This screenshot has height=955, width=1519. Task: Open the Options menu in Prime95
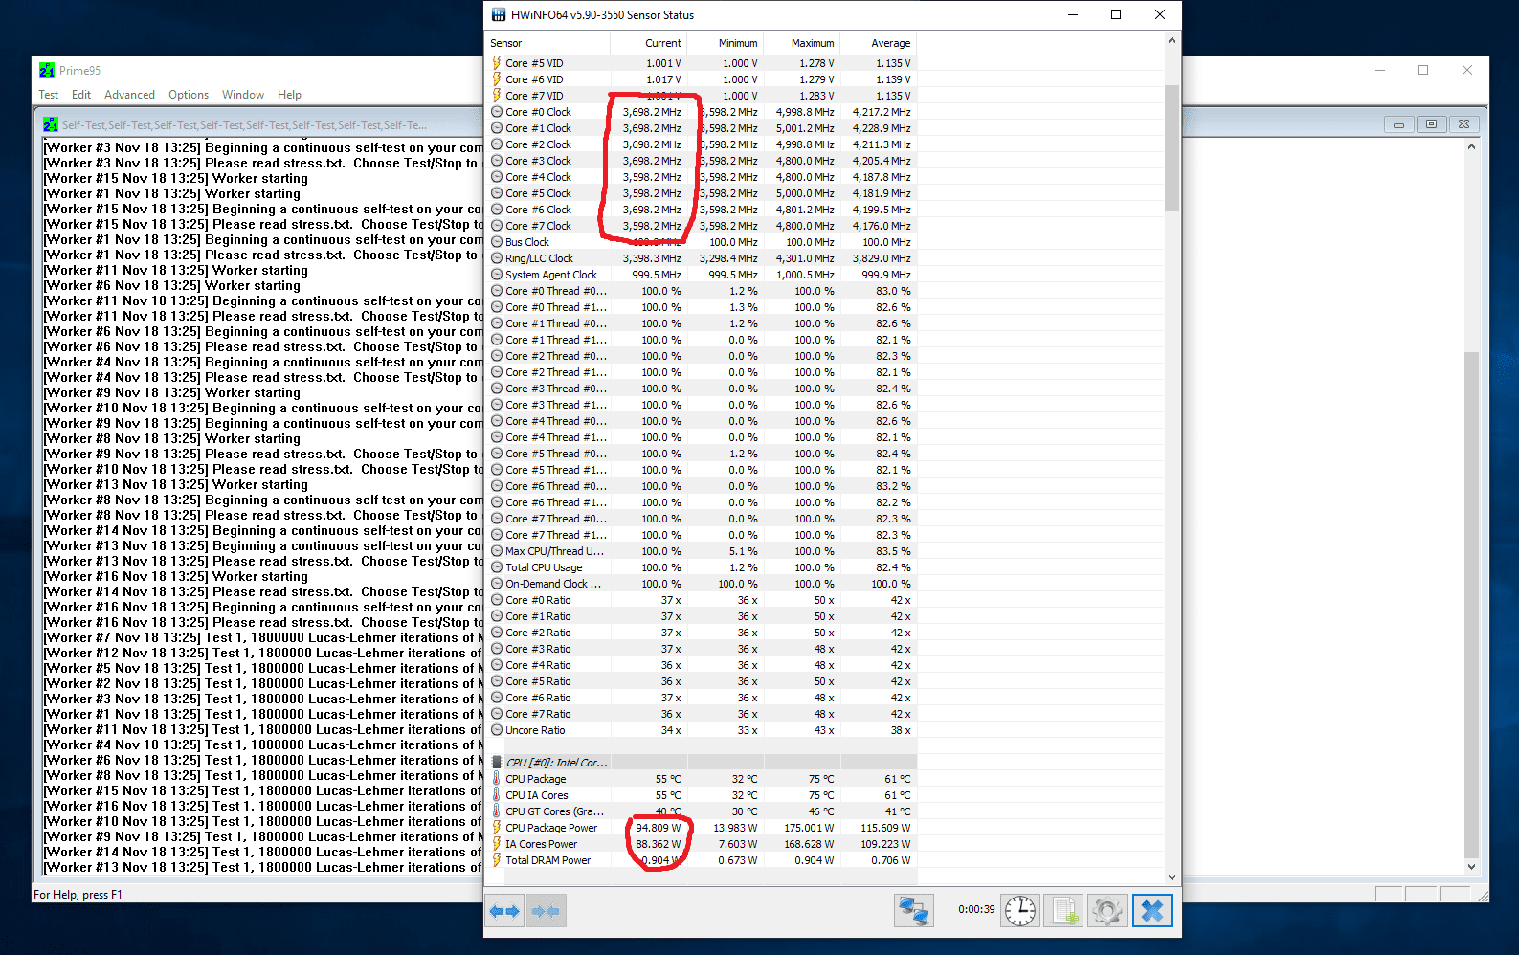pos(189,95)
